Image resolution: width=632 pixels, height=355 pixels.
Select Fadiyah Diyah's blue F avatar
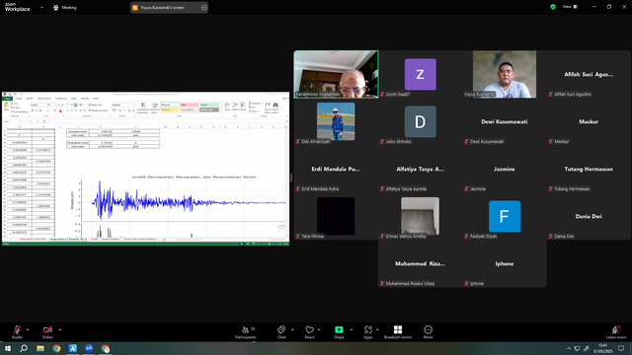[505, 216]
